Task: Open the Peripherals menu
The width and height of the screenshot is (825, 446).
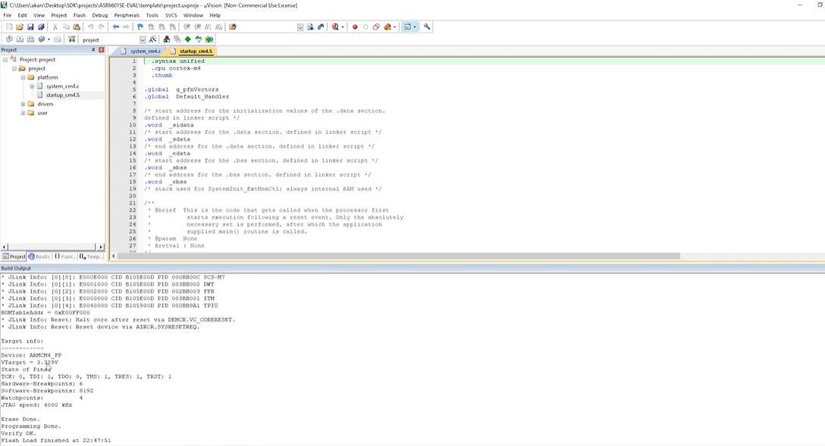Action: tap(127, 15)
